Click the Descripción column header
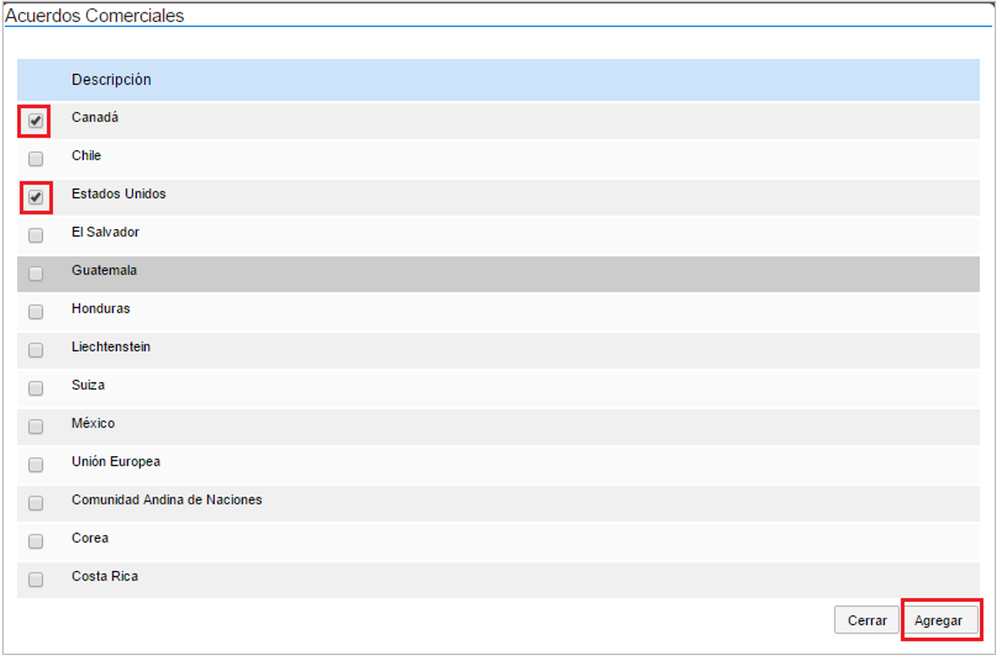 point(111,80)
